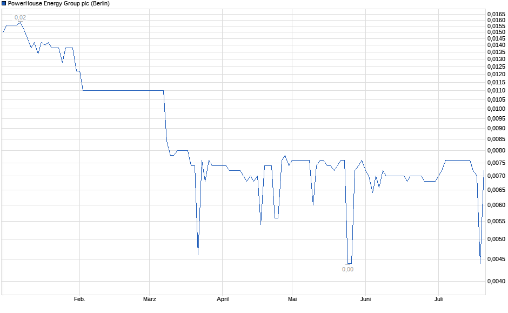This screenshot has width=508, height=313.
Task: Click the 0,0090 price axis value
Action: click(496, 128)
